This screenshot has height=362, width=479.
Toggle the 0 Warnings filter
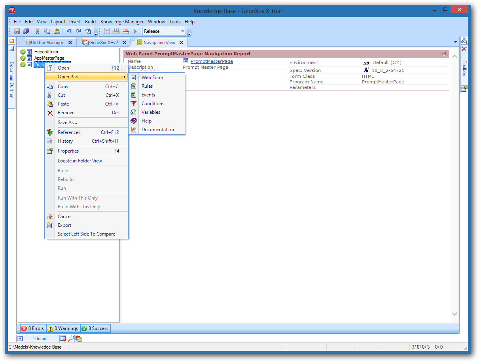pyautogui.click(x=63, y=328)
